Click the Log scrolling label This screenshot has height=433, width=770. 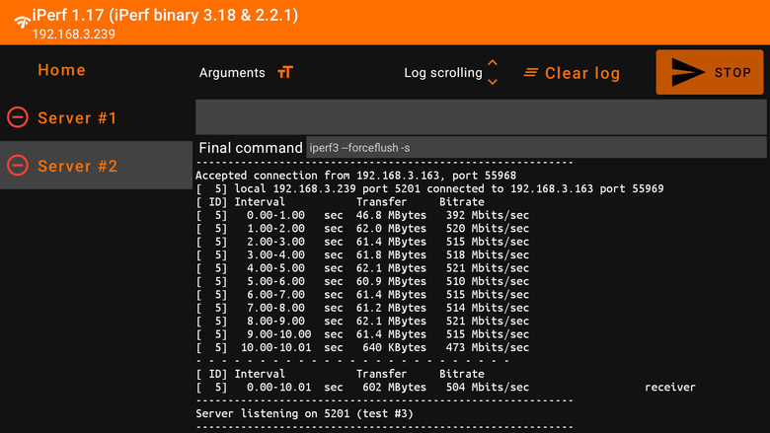click(443, 73)
